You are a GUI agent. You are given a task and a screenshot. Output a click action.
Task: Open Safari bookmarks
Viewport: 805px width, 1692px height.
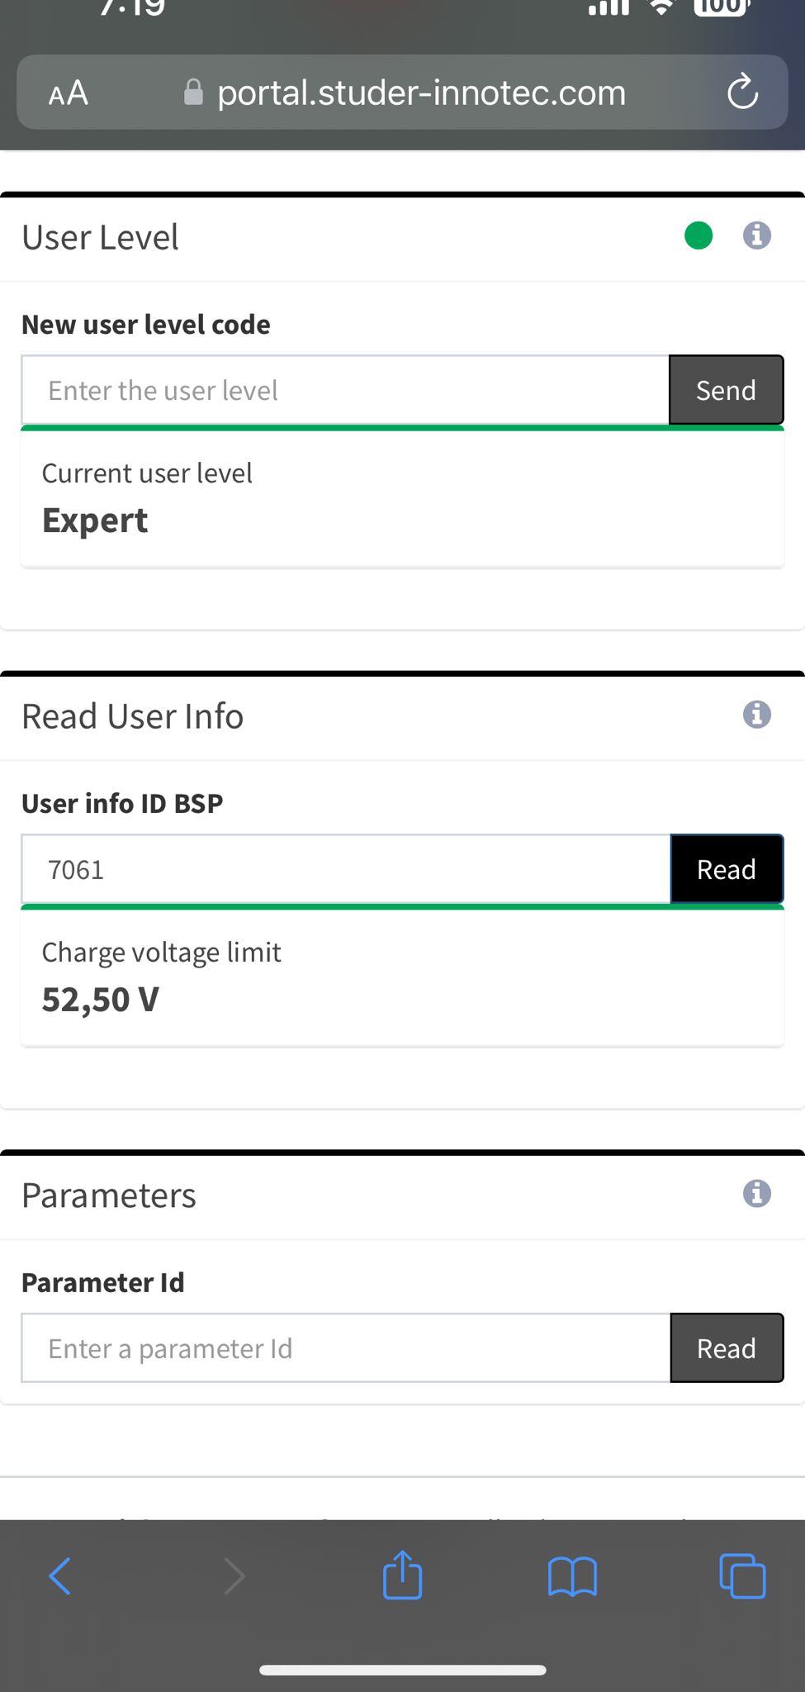click(x=572, y=1576)
